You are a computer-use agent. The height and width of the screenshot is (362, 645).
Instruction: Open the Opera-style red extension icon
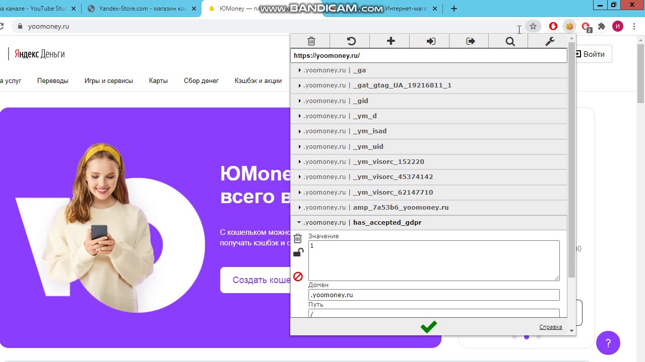553,26
